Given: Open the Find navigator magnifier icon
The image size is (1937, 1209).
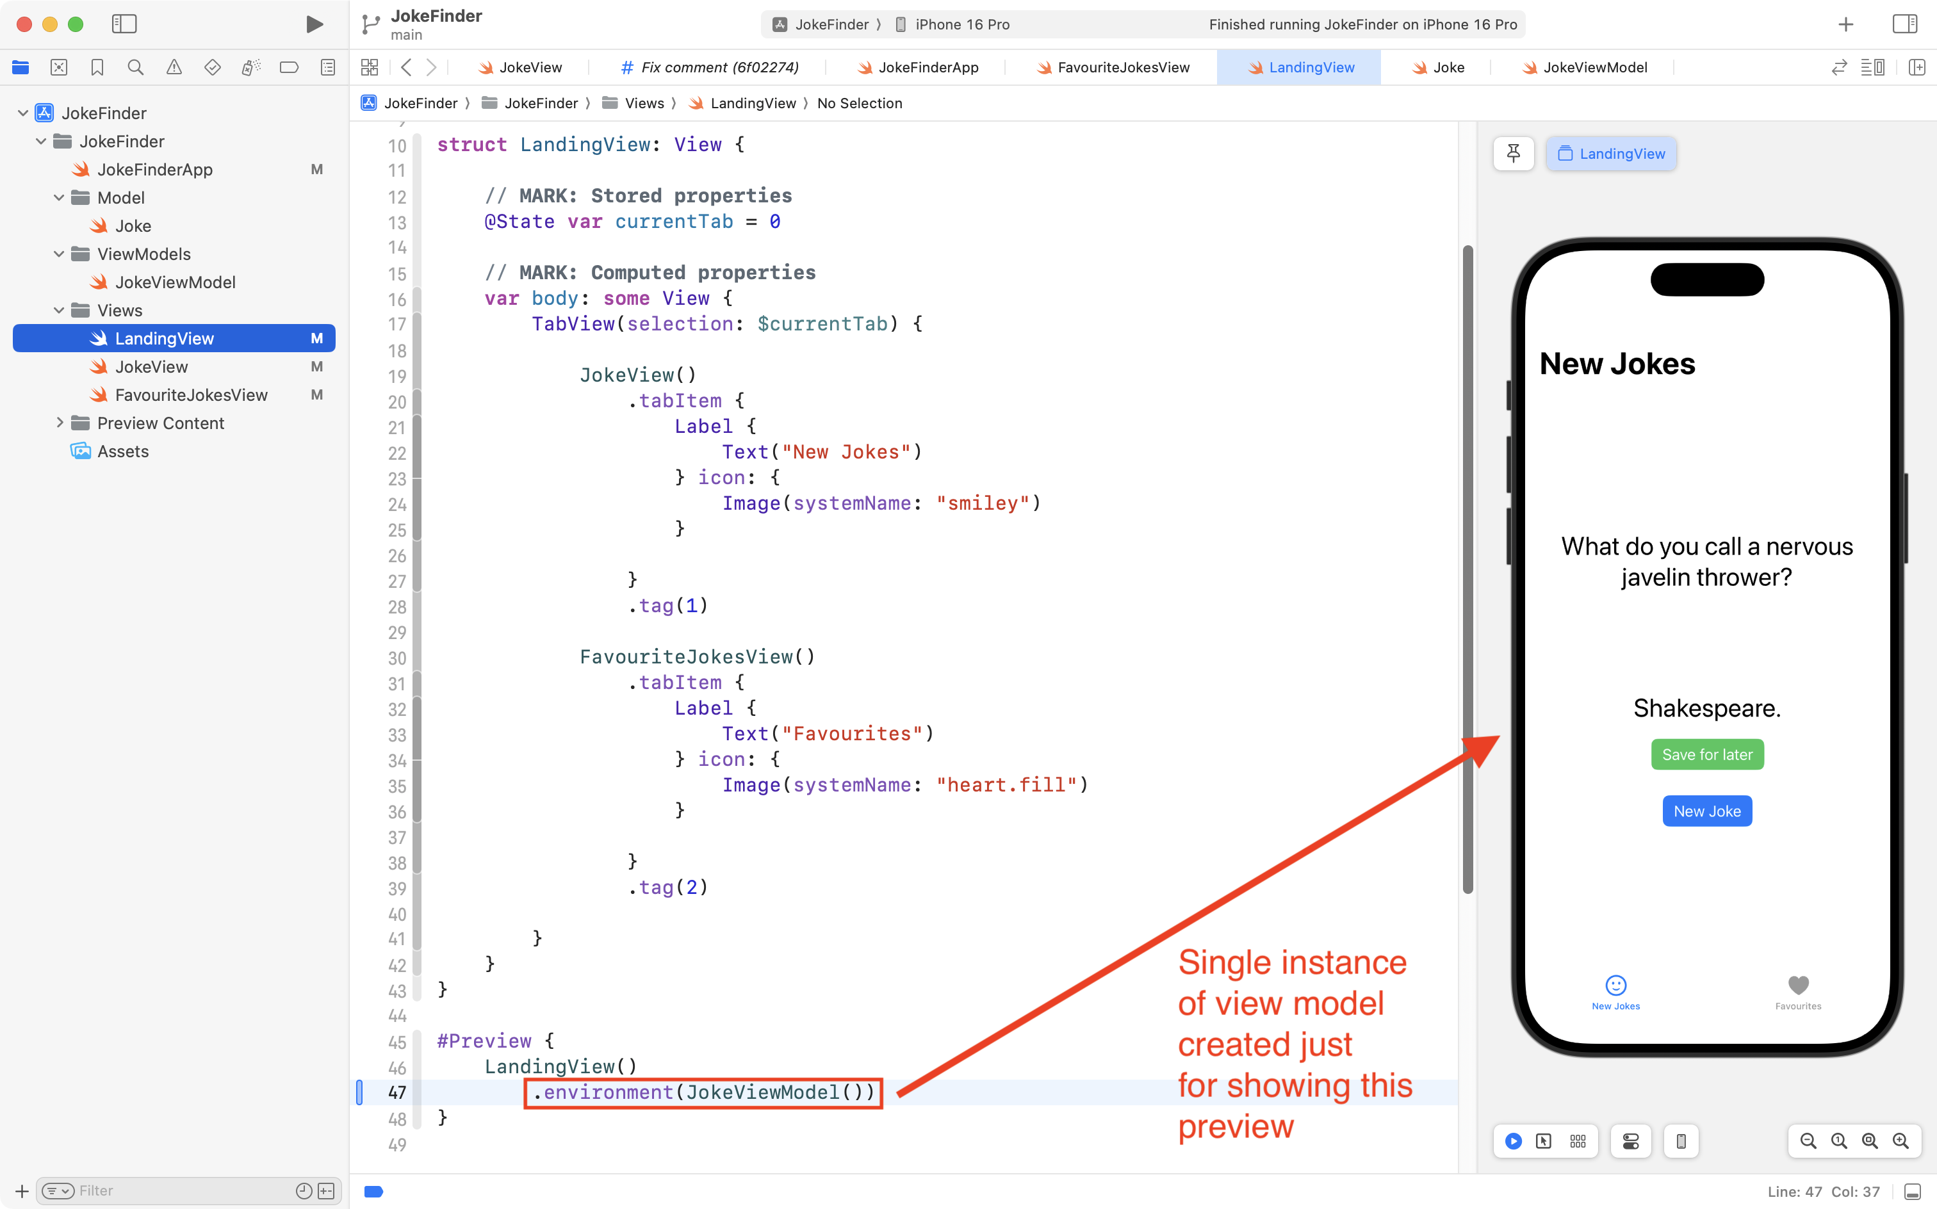Looking at the screenshot, I should click(135, 67).
